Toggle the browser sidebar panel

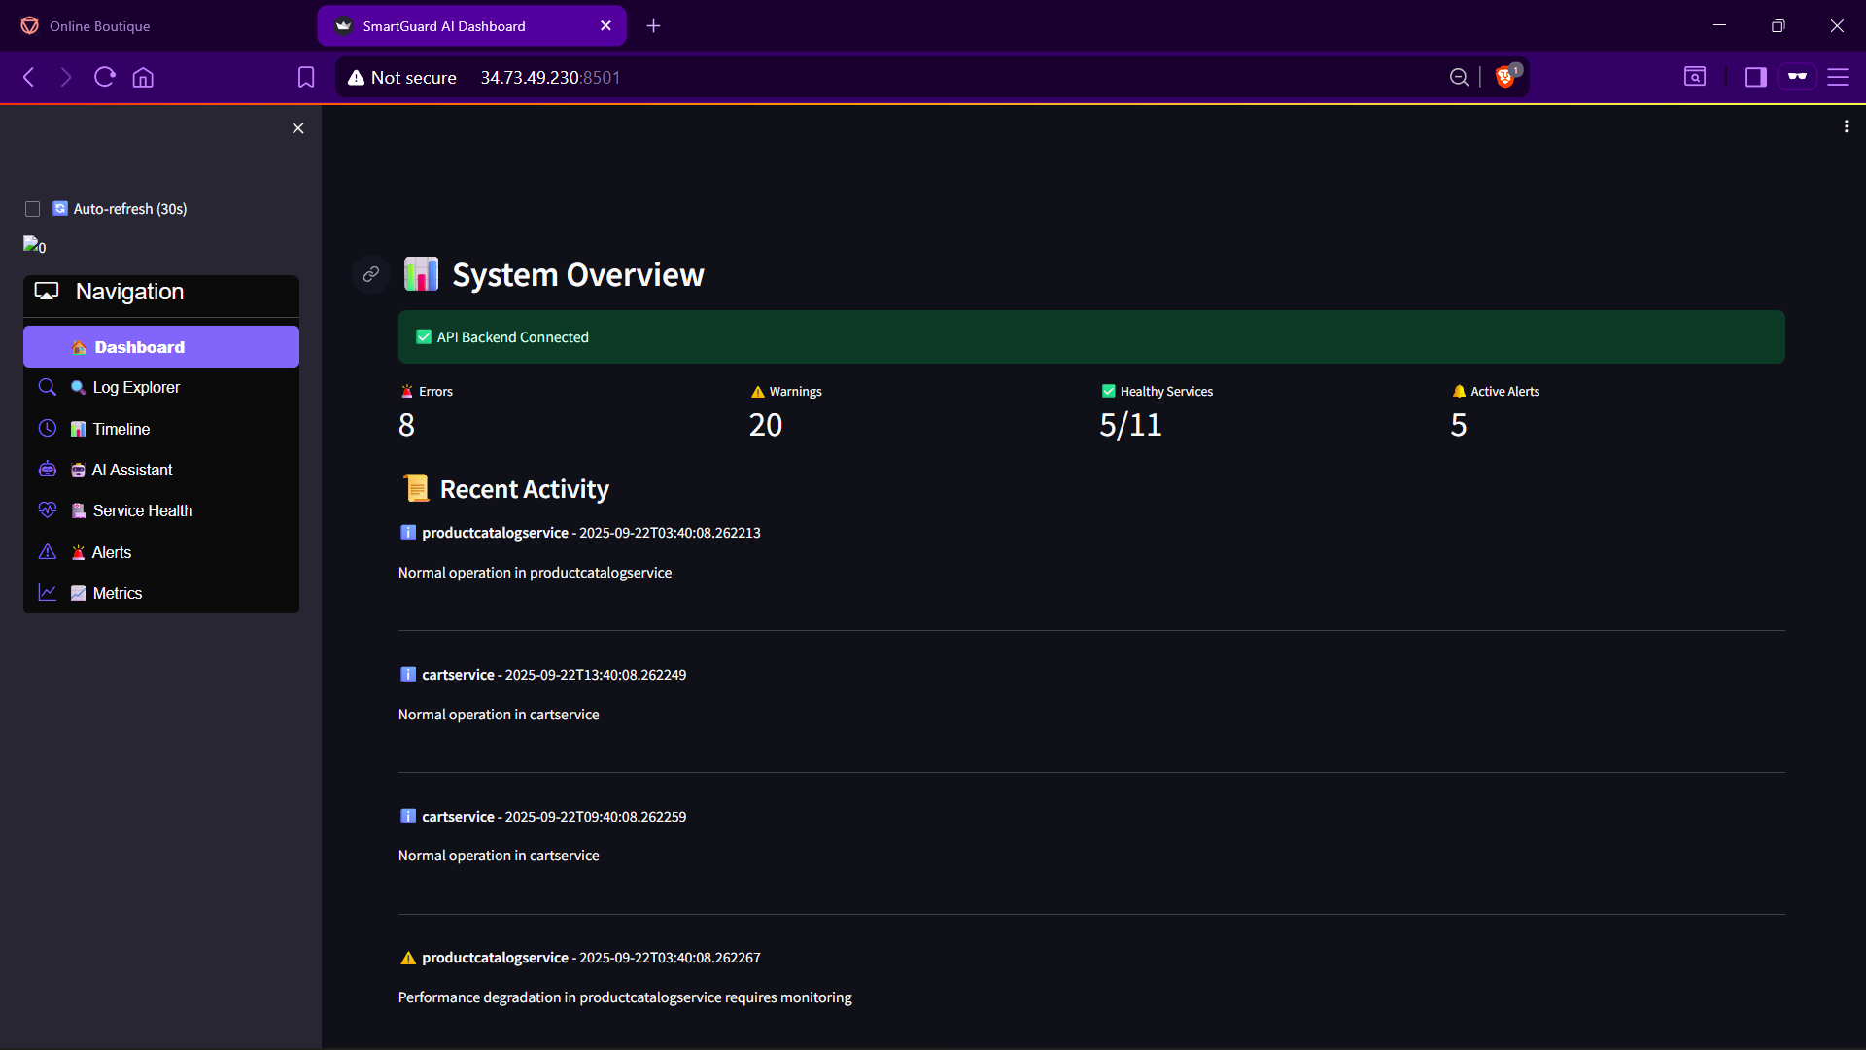pyautogui.click(x=1755, y=77)
